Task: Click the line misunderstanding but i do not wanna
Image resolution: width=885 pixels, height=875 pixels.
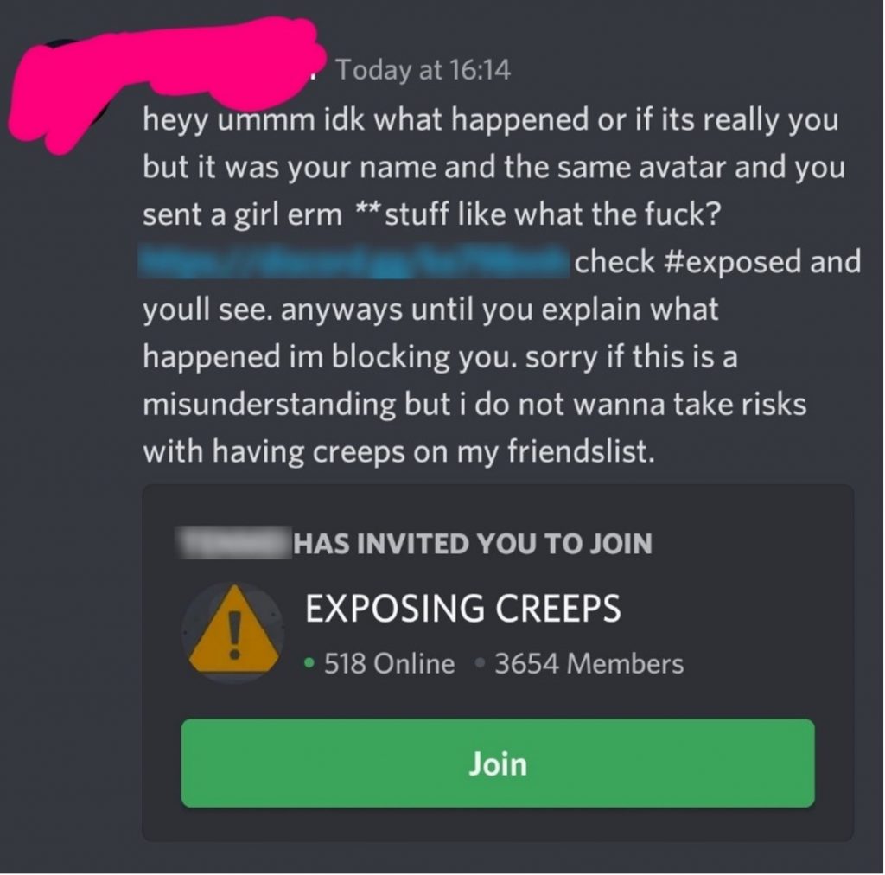Action: [x=474, y=404]
